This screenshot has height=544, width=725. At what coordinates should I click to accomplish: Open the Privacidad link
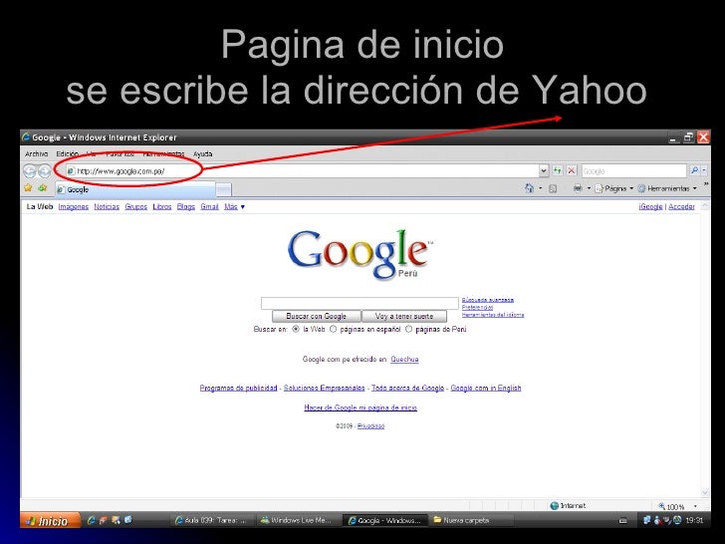(x=370, y=426)
